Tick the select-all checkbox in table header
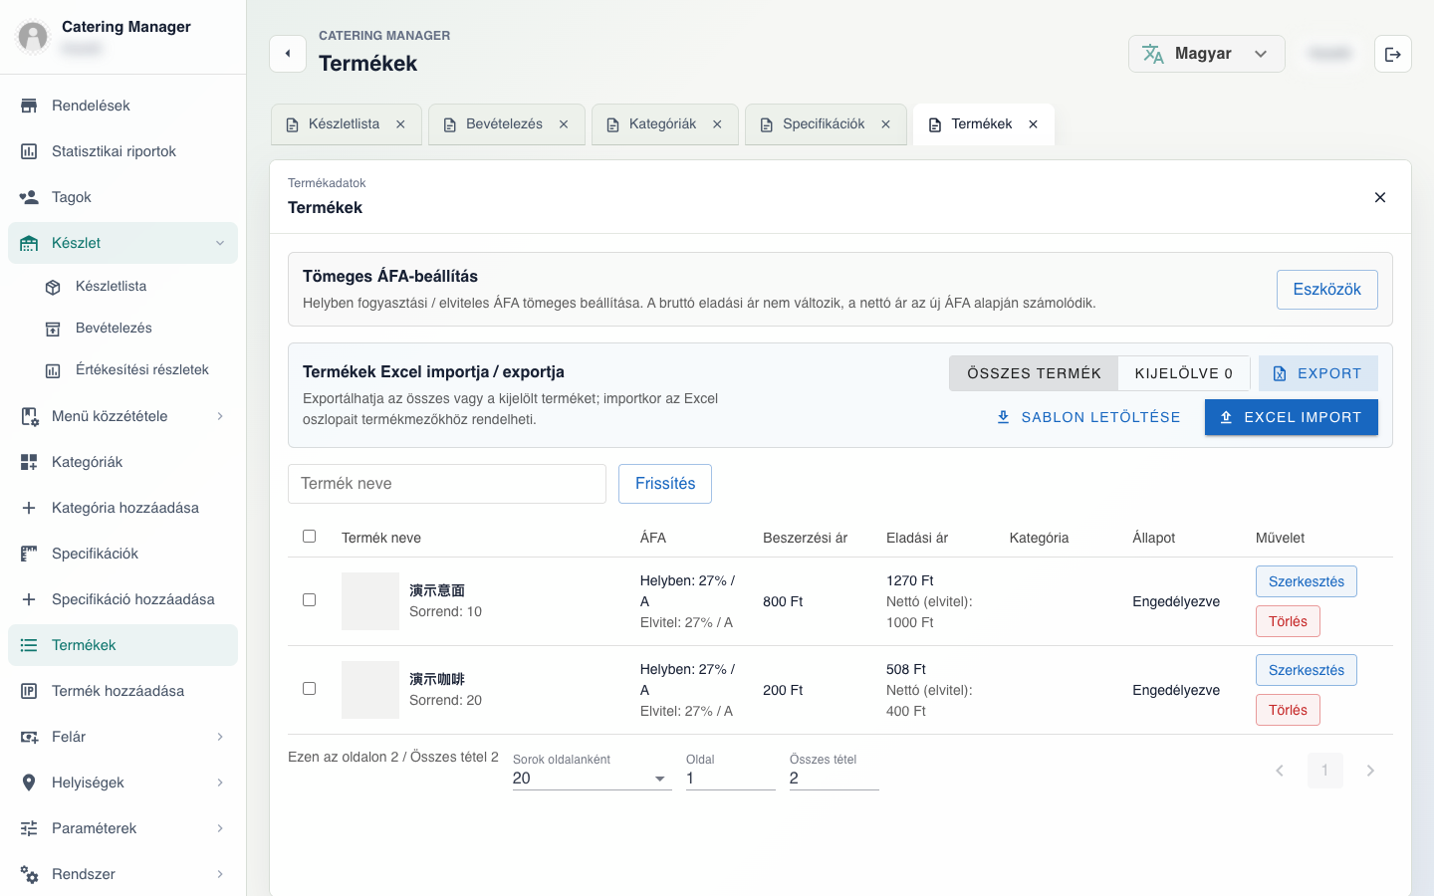The image size is (1434, 896). coord(309,537)
